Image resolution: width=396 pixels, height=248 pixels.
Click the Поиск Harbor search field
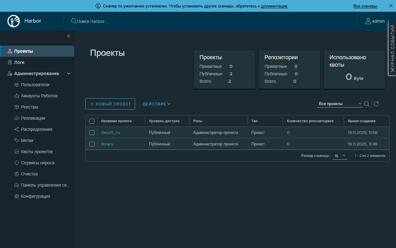93,21
